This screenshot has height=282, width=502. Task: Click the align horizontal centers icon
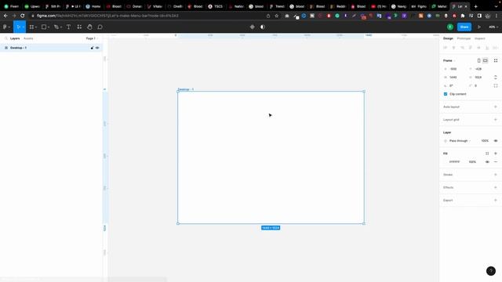pos(453,48)
